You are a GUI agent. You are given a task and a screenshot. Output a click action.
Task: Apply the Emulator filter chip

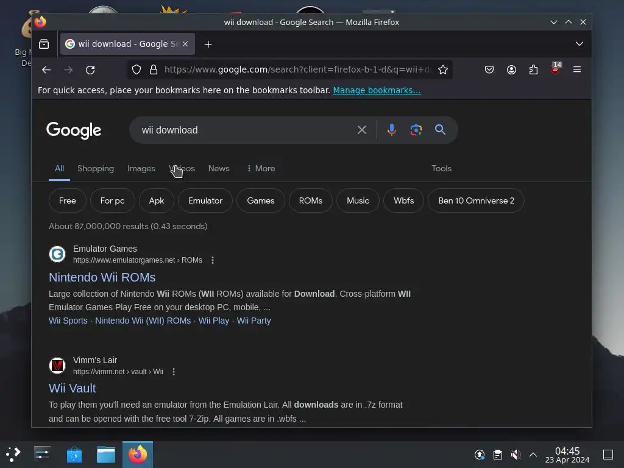[x=205, y=200]
